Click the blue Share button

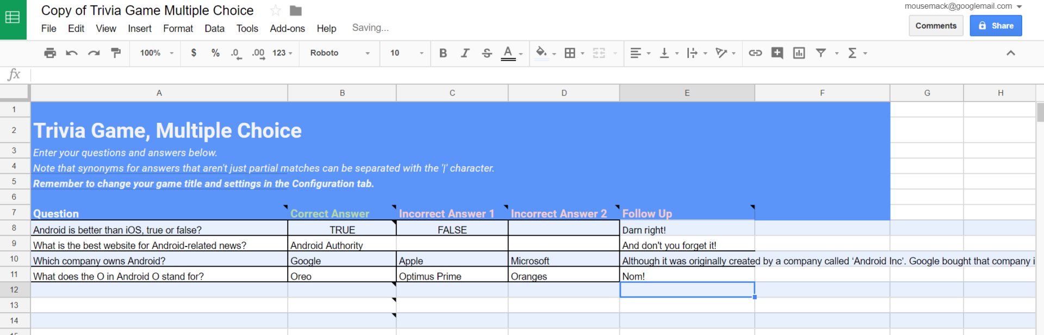[x=996, y=26]
